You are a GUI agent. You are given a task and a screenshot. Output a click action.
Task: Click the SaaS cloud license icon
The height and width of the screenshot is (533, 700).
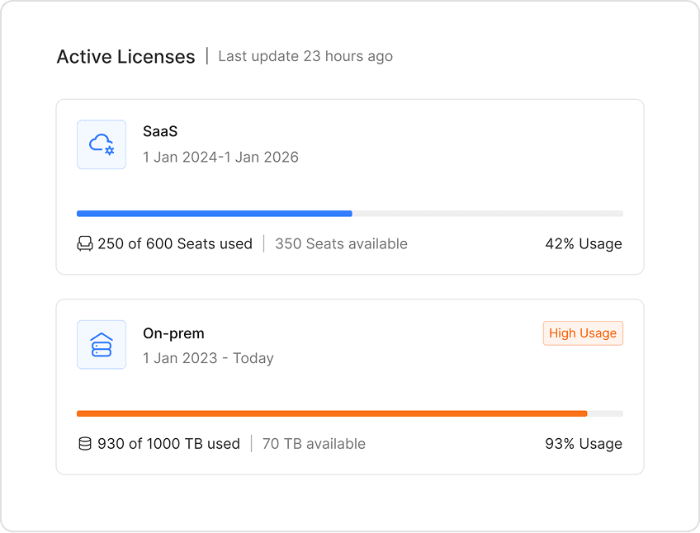(101, 144)
